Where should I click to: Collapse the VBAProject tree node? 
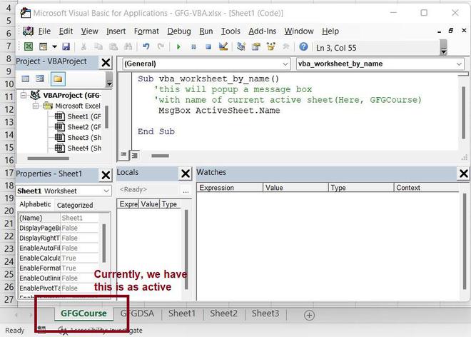point(24,95)
